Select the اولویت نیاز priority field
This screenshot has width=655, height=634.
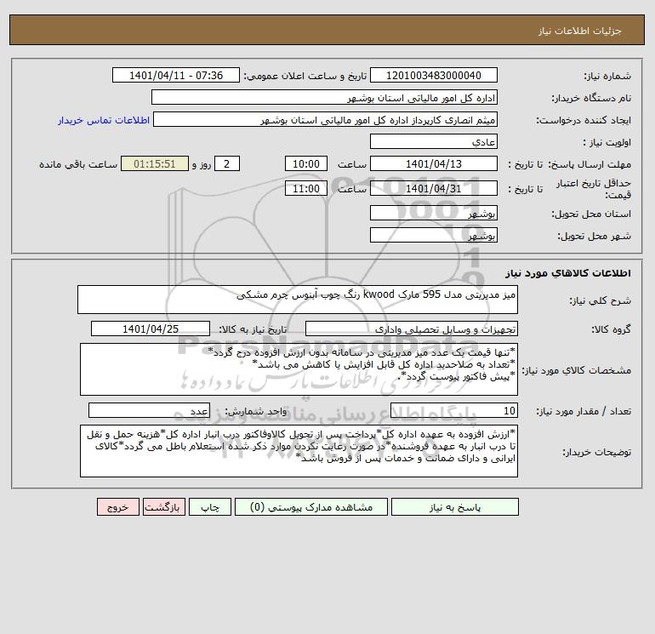pos(434,141)
